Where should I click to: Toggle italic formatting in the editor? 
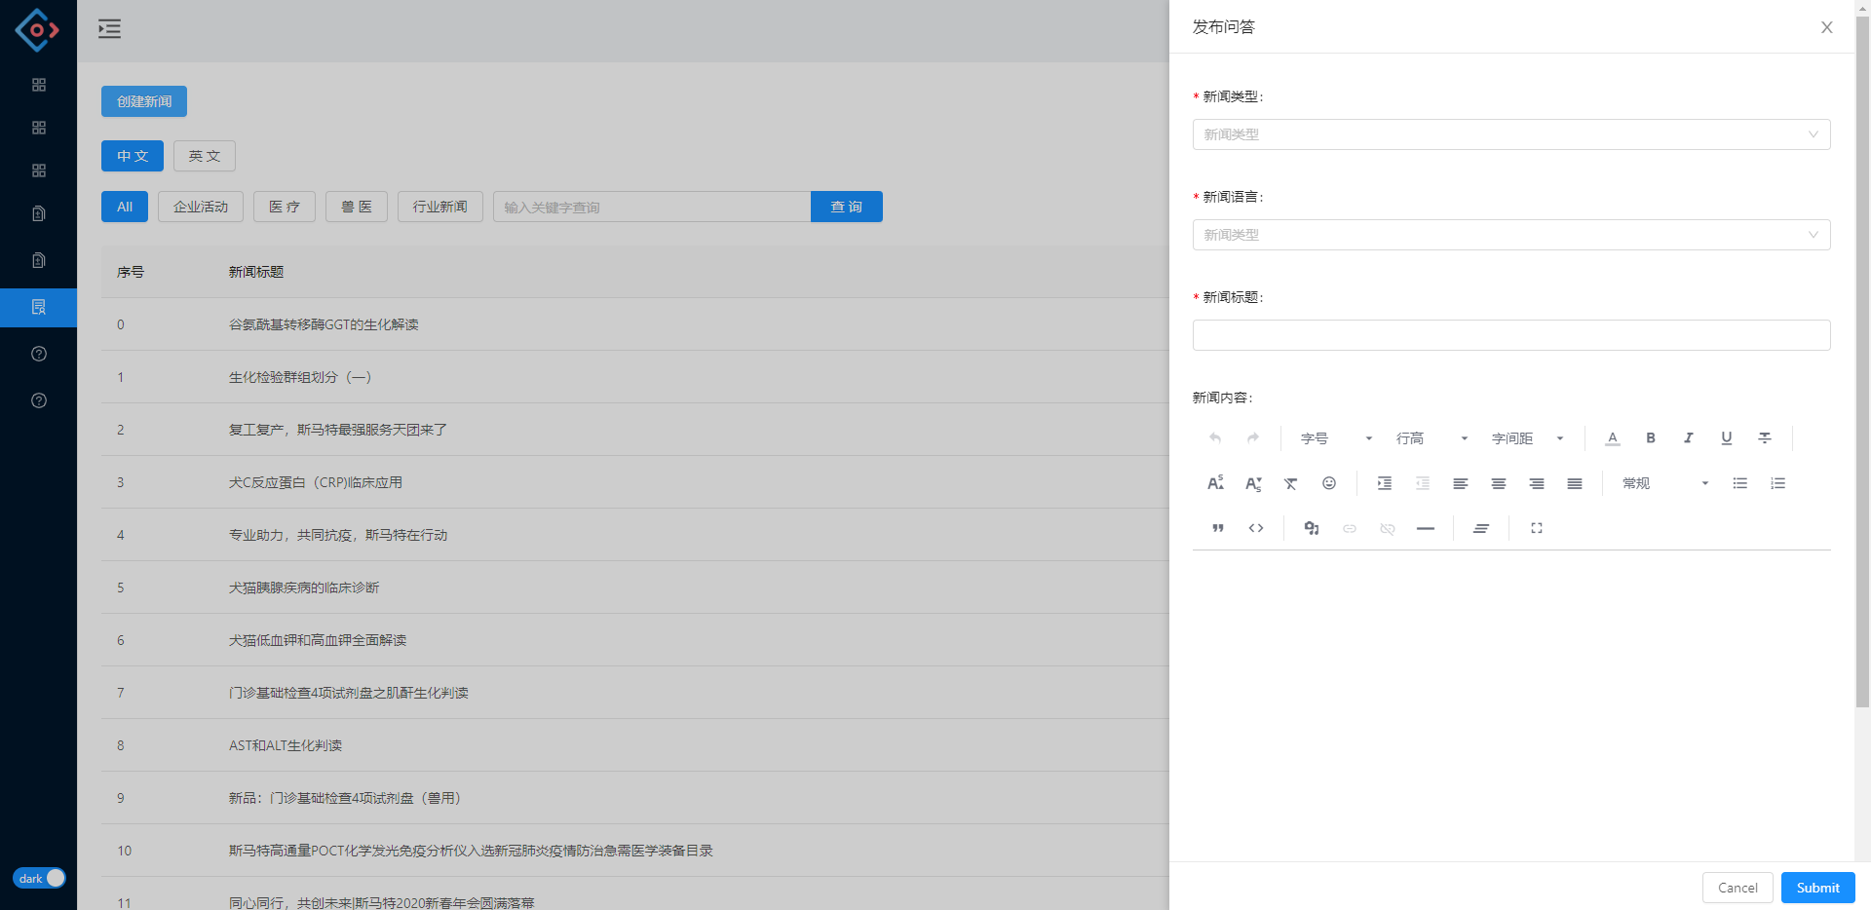(x=1689, y=438)
